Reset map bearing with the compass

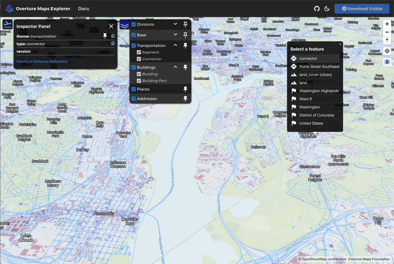387,40
